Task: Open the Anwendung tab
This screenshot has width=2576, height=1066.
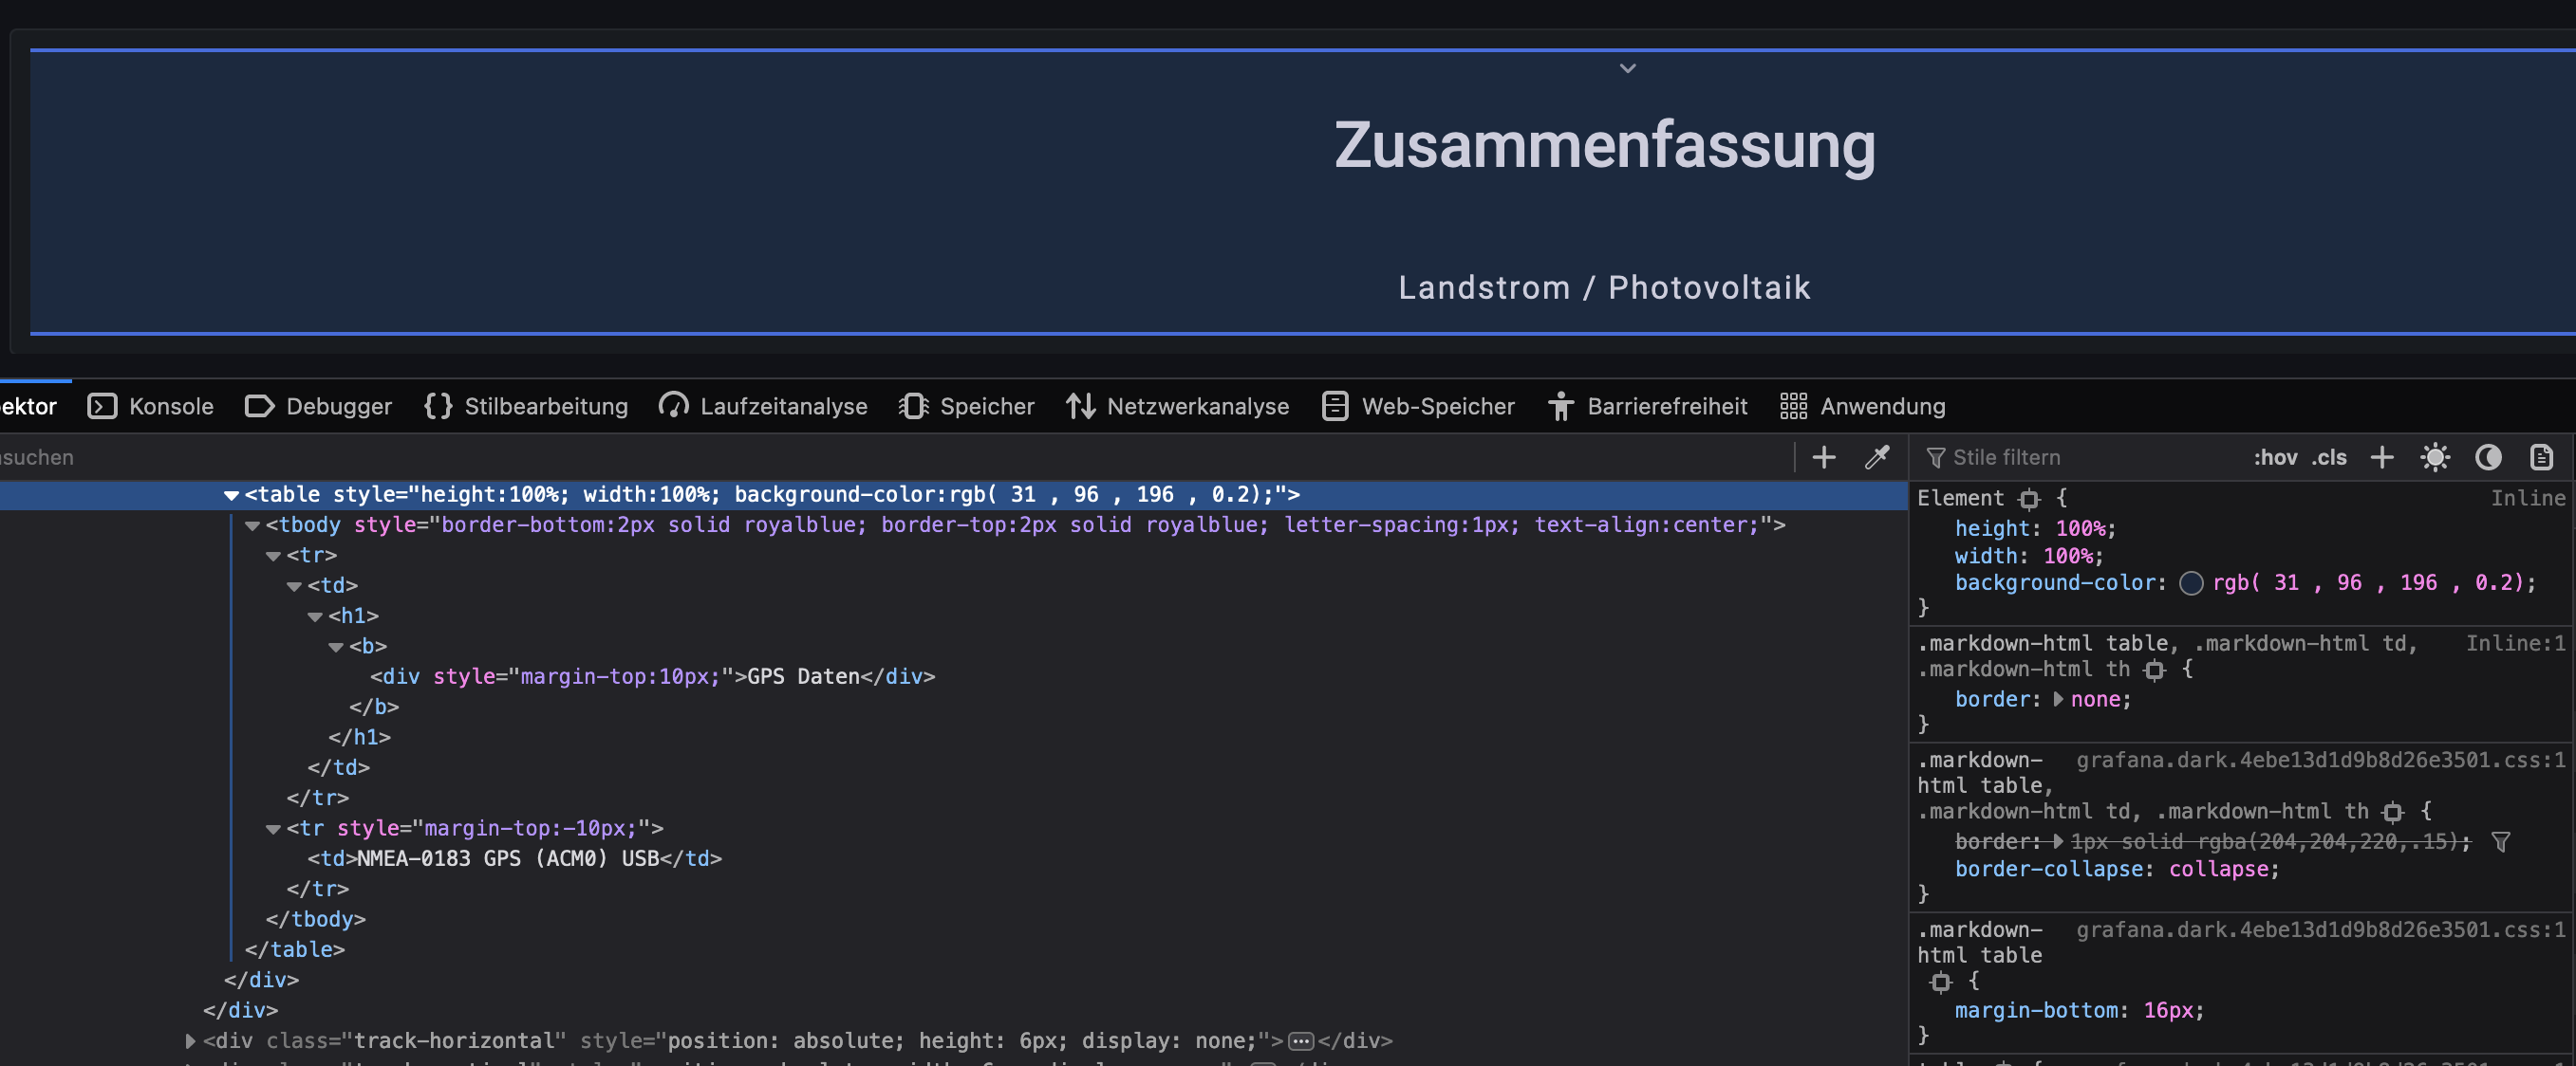Action: click(x=1863, y=406)
